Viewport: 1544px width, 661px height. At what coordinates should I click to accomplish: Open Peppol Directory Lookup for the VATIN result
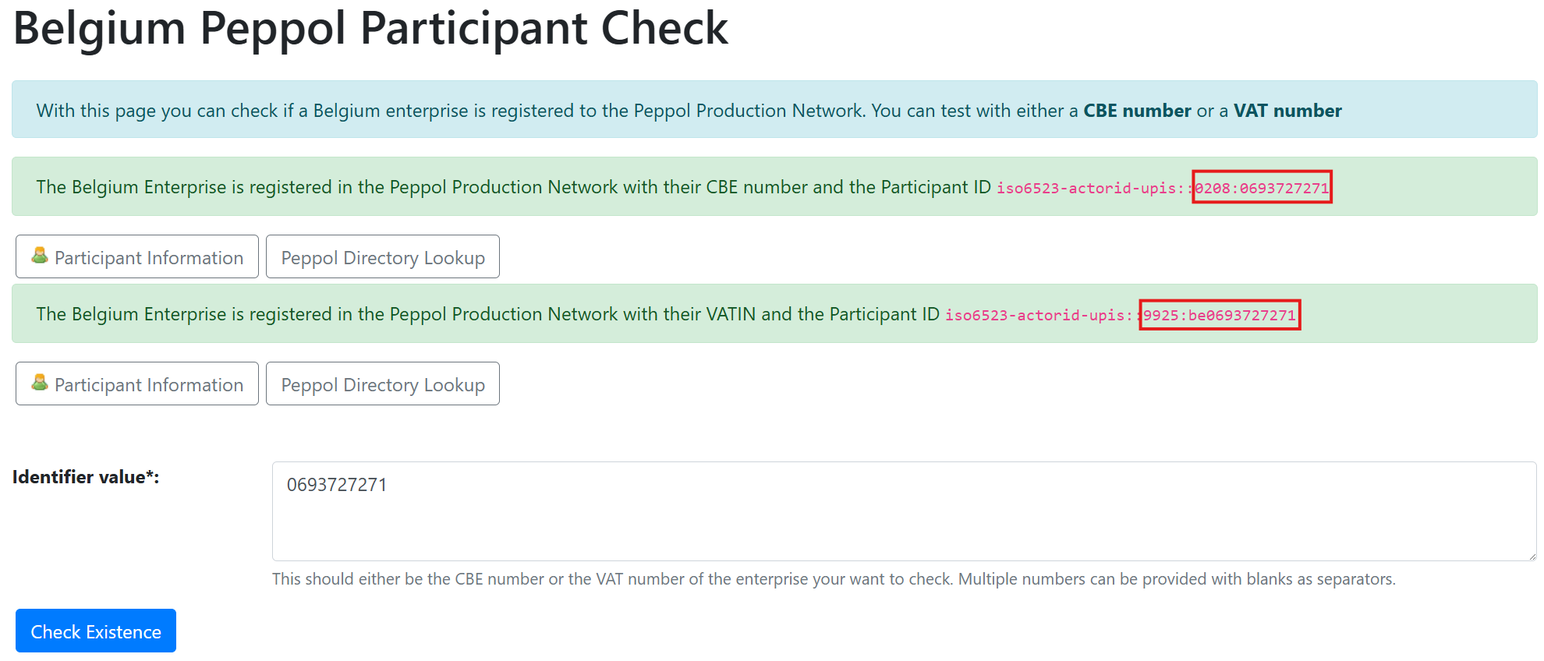(x=383, y=384)
